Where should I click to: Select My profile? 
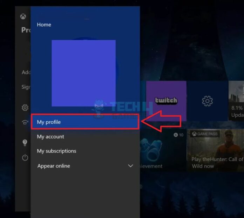pos(85,122)
